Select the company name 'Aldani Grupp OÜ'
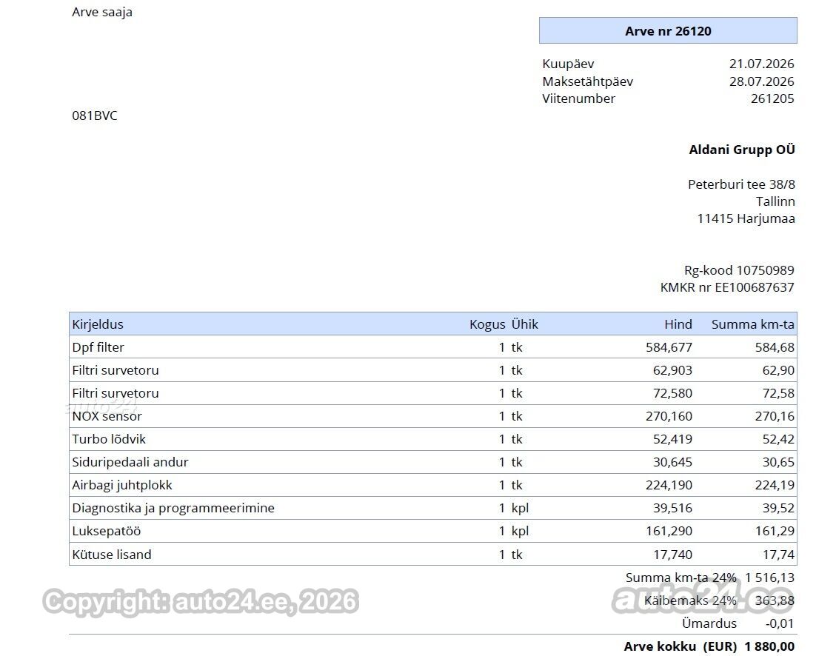Viewport: 836px width, 656px height. (x=742, y=150)
